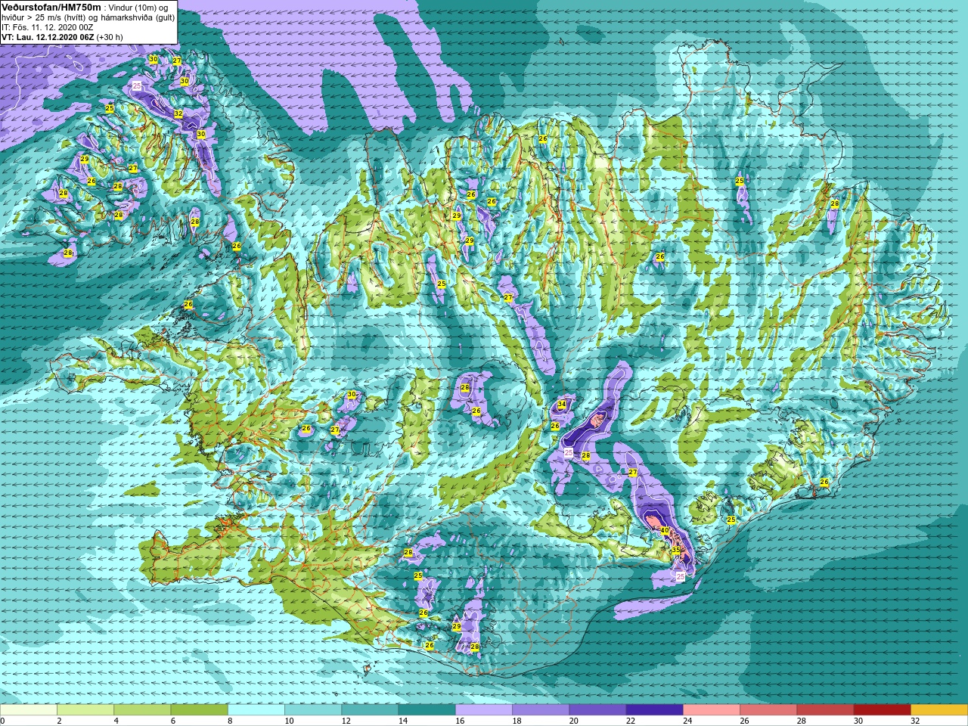
Task: Pick the 28–30 m/s red legend swatch
Action: pyautogui.click(x=825, y=710)
